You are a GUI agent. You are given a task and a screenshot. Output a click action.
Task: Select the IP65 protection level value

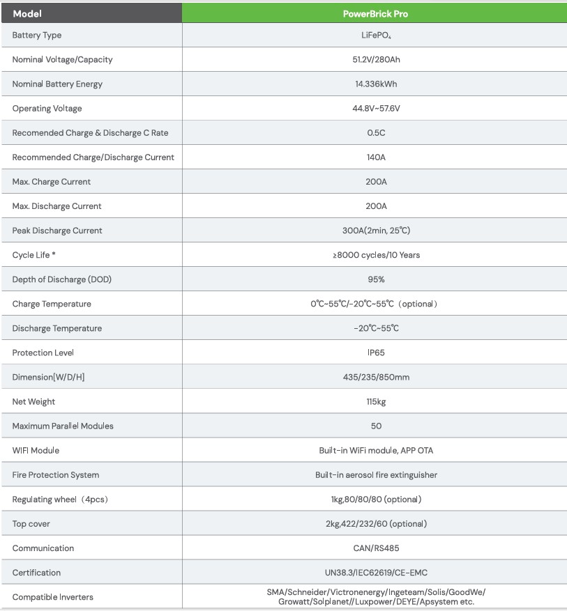point(376,353)
